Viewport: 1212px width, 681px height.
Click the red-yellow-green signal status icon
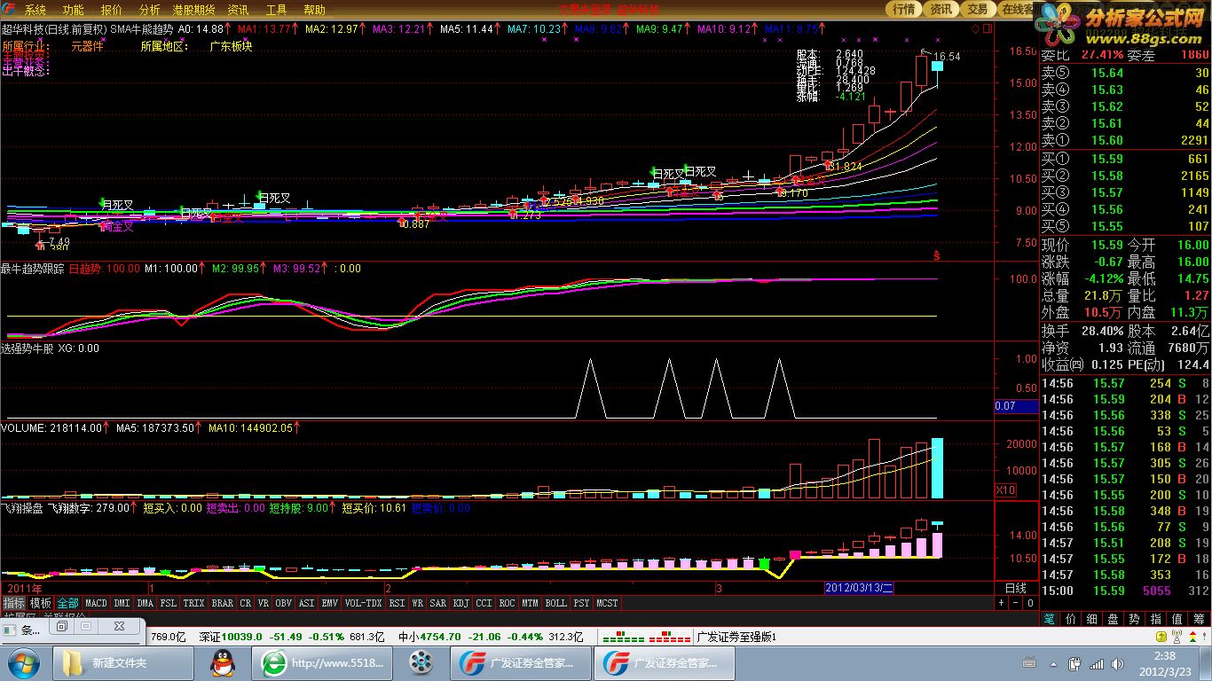pos(1192,637)
